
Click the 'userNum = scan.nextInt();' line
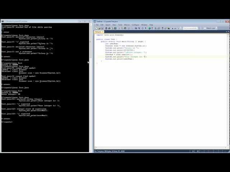pos(119,54)
